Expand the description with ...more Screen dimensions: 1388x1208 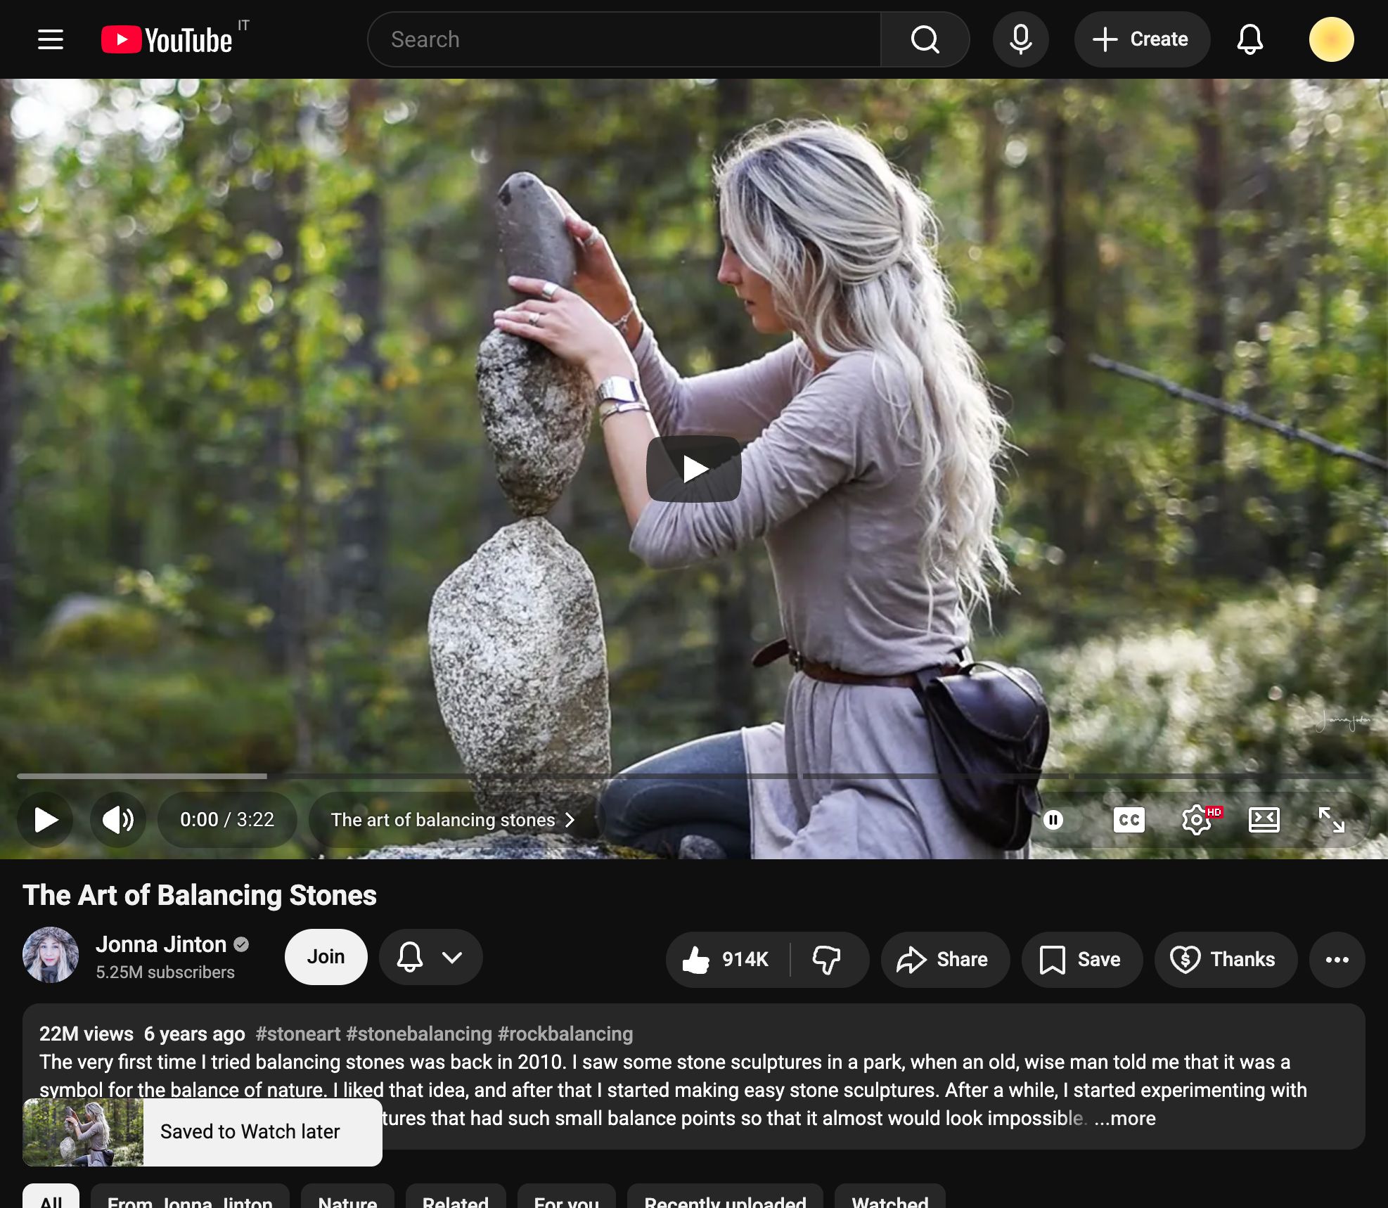(1125, 1119)
